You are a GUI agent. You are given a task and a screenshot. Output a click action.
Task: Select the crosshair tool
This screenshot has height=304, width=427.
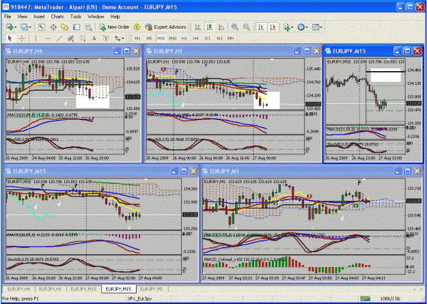pyautogui.click(x=23, y=38)
